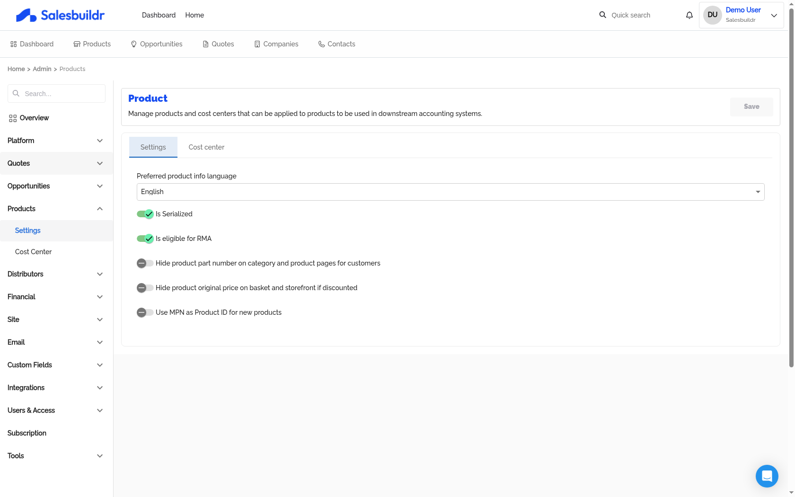The height and width of the screenshot is (497, 795).
Task: Enable Use MPN as Product ID toggle
Action: point(145,312)
